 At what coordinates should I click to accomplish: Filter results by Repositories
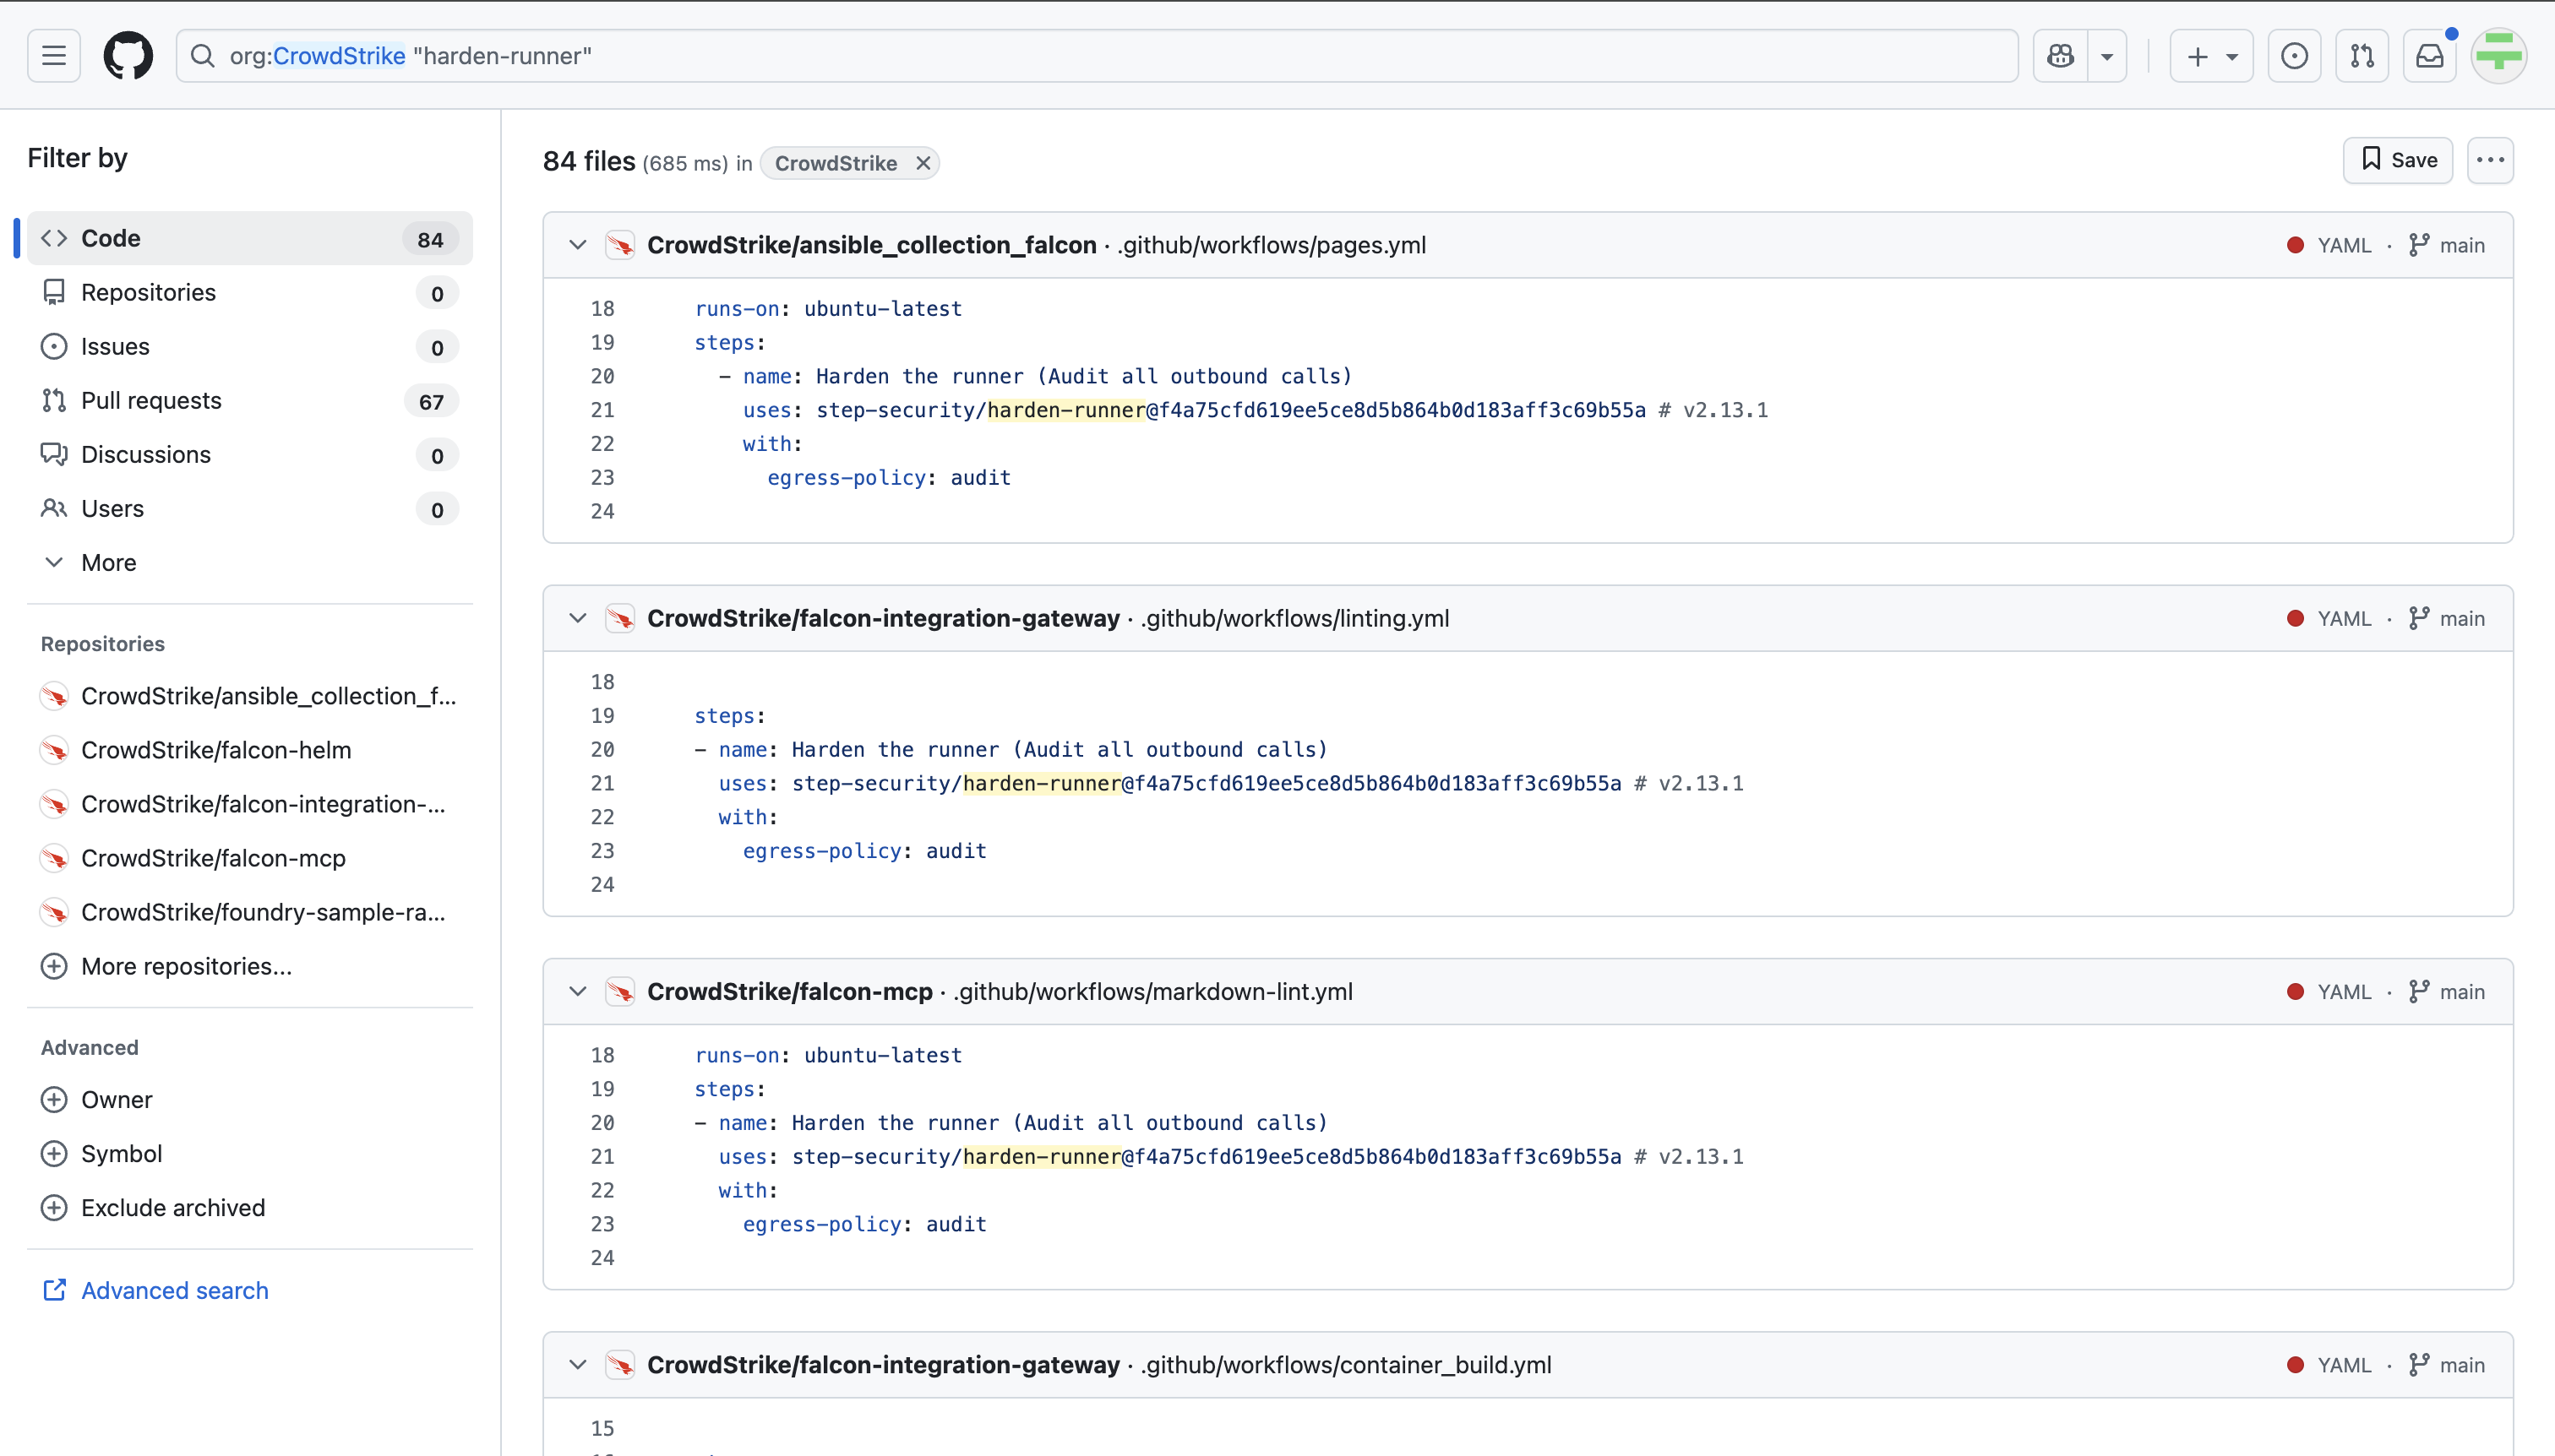(148, 292)
